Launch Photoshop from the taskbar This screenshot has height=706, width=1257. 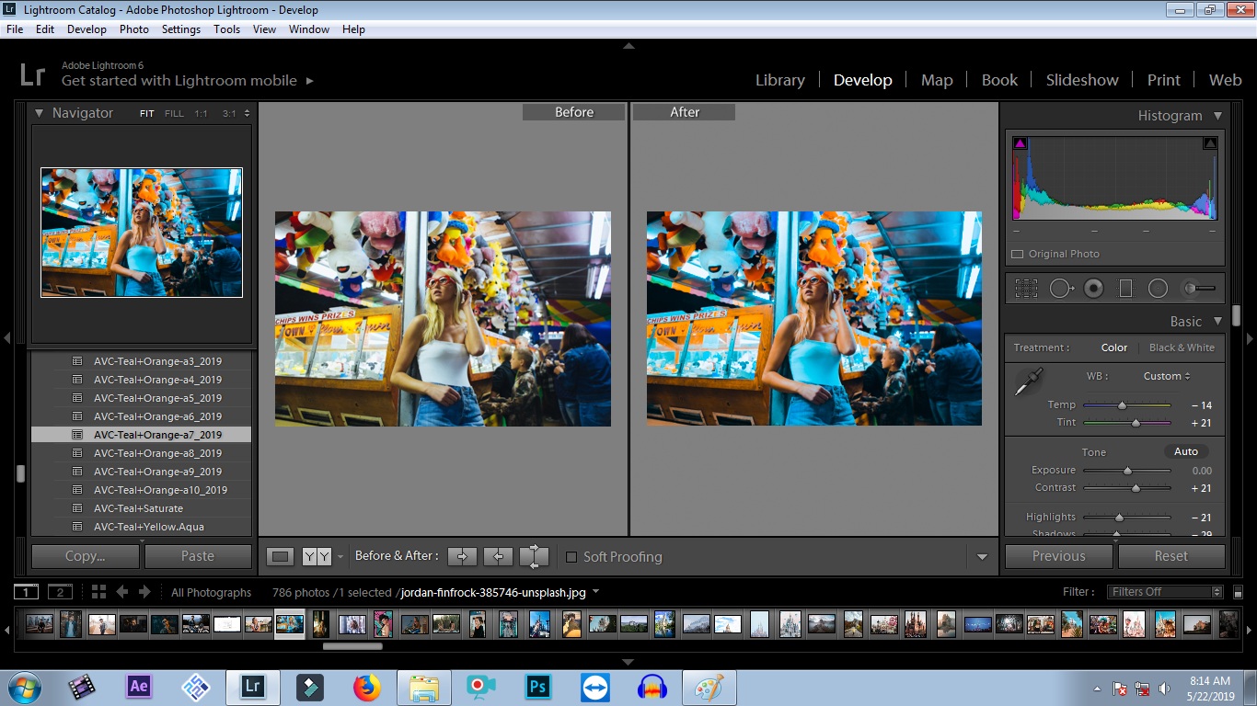[x=537, y=687]
